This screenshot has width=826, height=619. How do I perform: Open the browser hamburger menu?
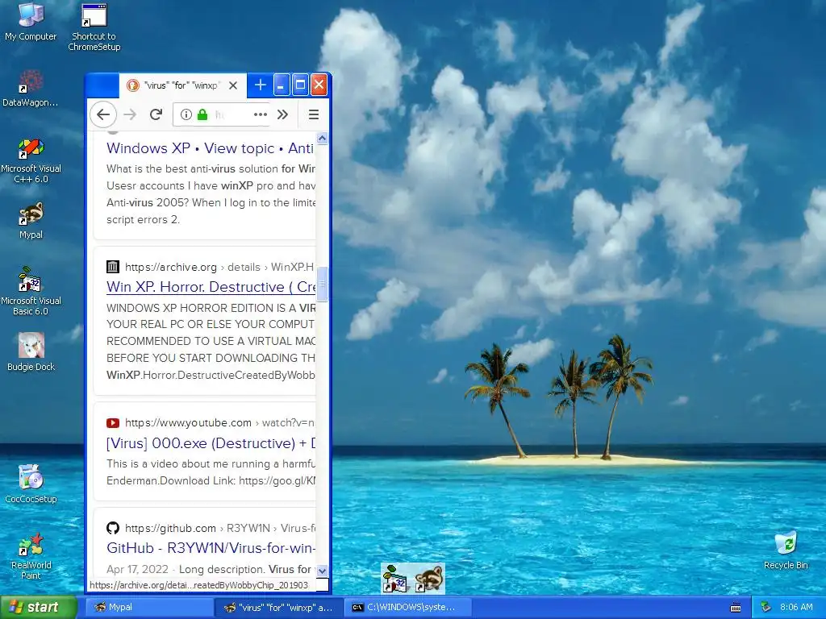314,114
